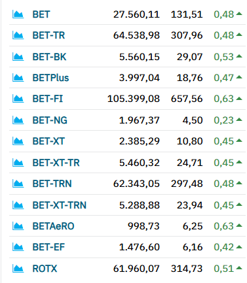Click the BETAeRO chart icon
247x283 pixels.
pos(18,226)
